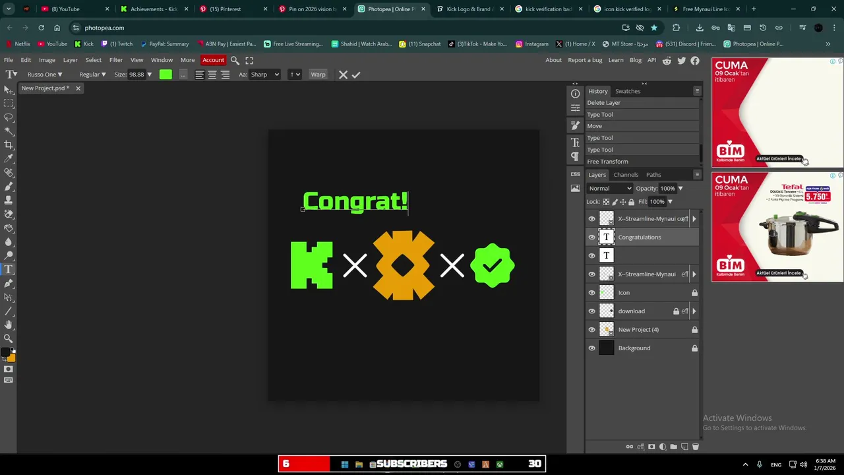
Task: Select the Crop tool
Action: click(9, 144)
